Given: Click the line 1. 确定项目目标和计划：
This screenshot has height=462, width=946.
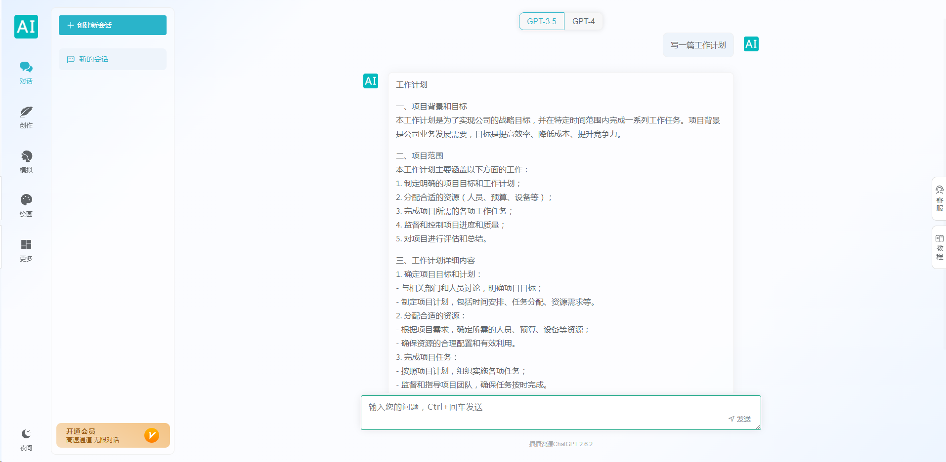Looking at the screenshot, I should coord(439,274).
